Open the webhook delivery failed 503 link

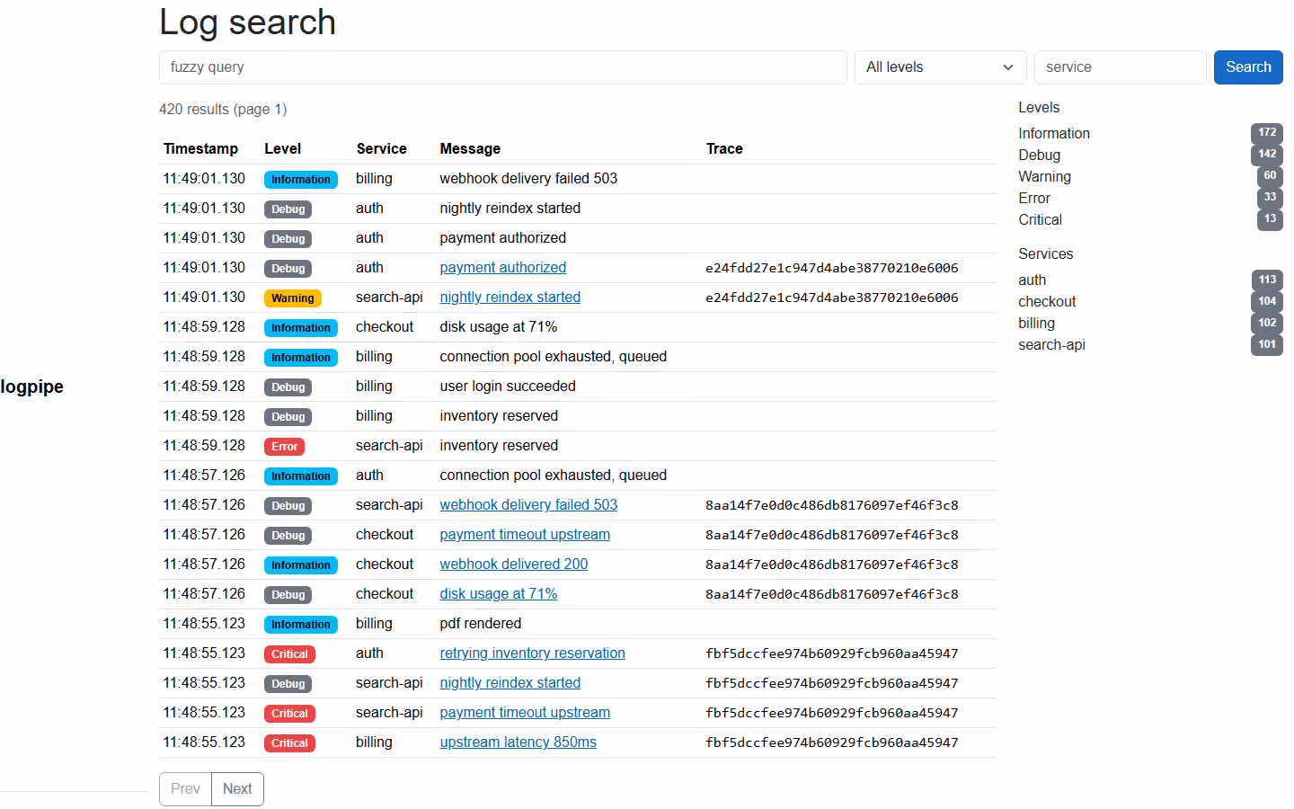(x=528, y=505)
